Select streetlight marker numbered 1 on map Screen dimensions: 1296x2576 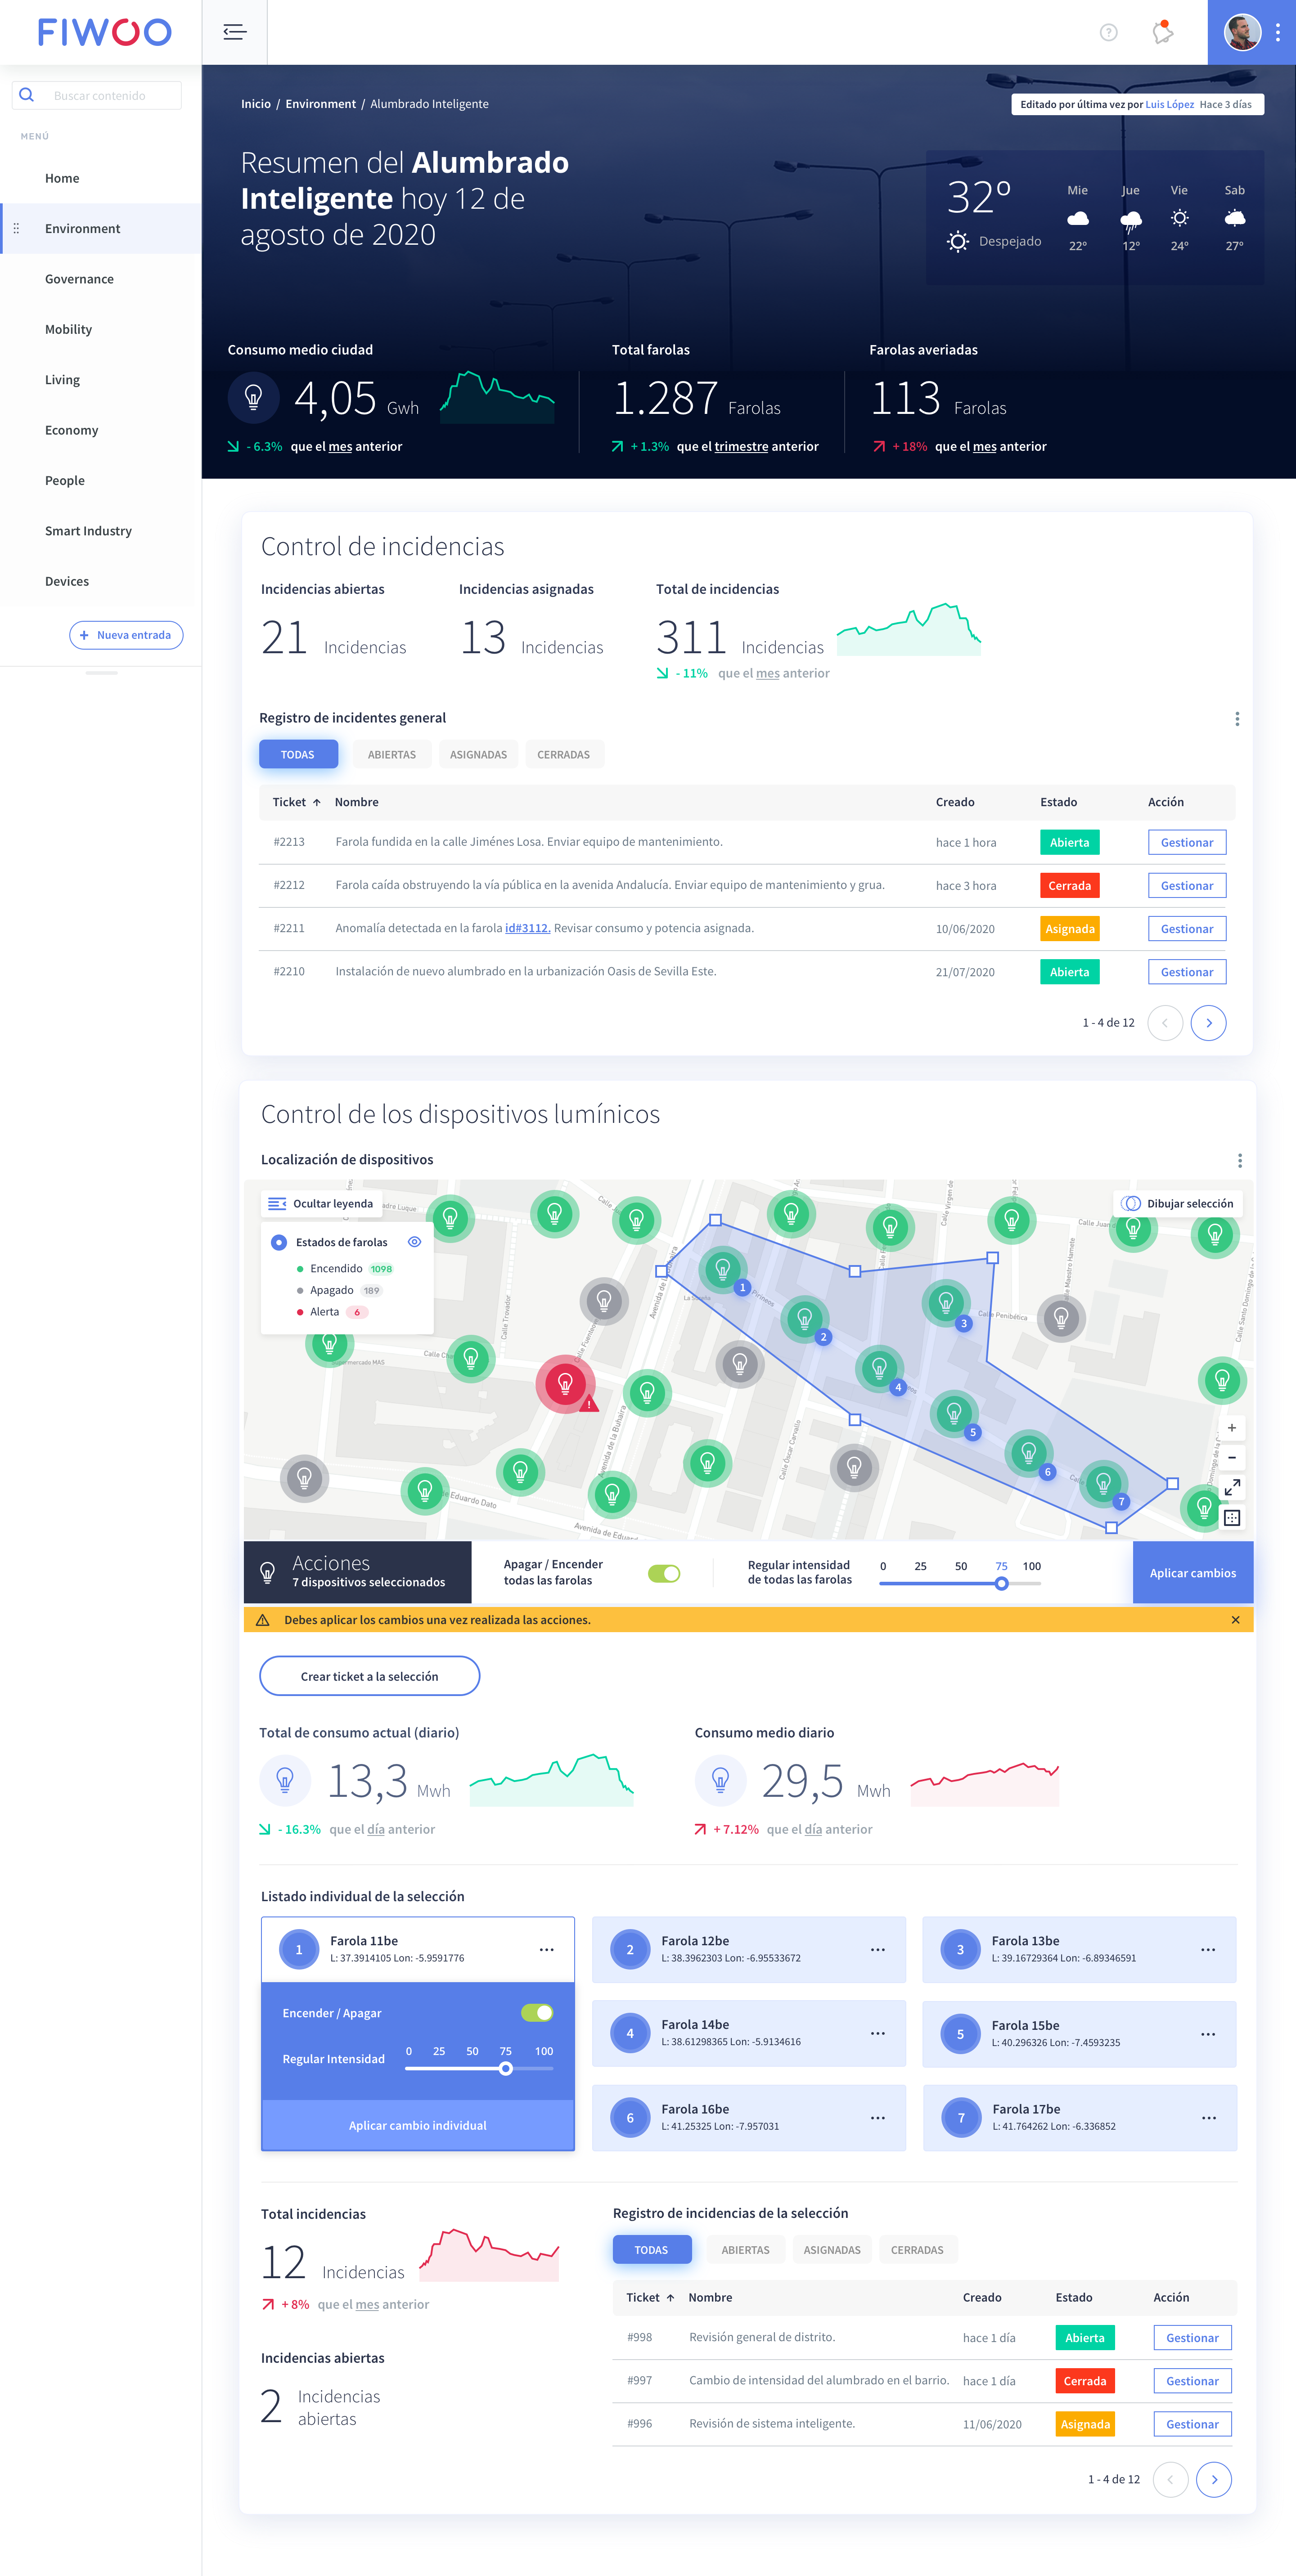pyautogui.click(x=724, y=1270)
